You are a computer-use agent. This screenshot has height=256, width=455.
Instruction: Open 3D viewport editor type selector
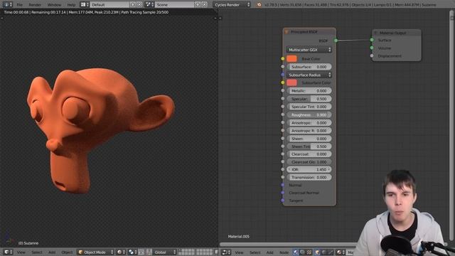pos(7,252)
